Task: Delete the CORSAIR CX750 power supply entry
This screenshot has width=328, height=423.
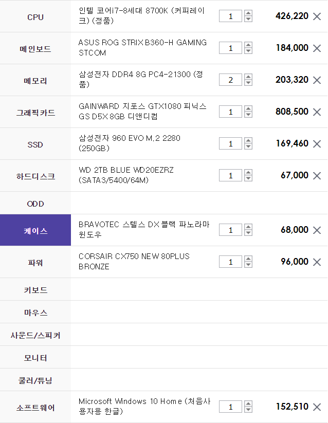Action: click(317, 262)
